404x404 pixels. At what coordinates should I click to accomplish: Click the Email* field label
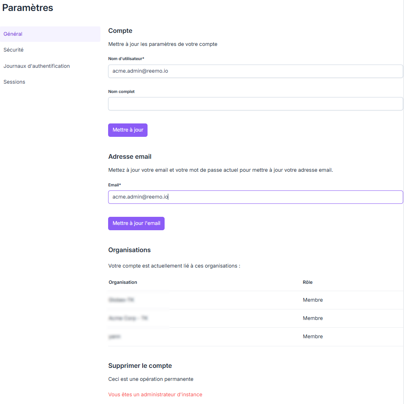pos(115,185)
